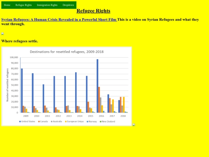Click the European Union legend entry
This screenshot has width=209, height=157.
pos(74,121)
